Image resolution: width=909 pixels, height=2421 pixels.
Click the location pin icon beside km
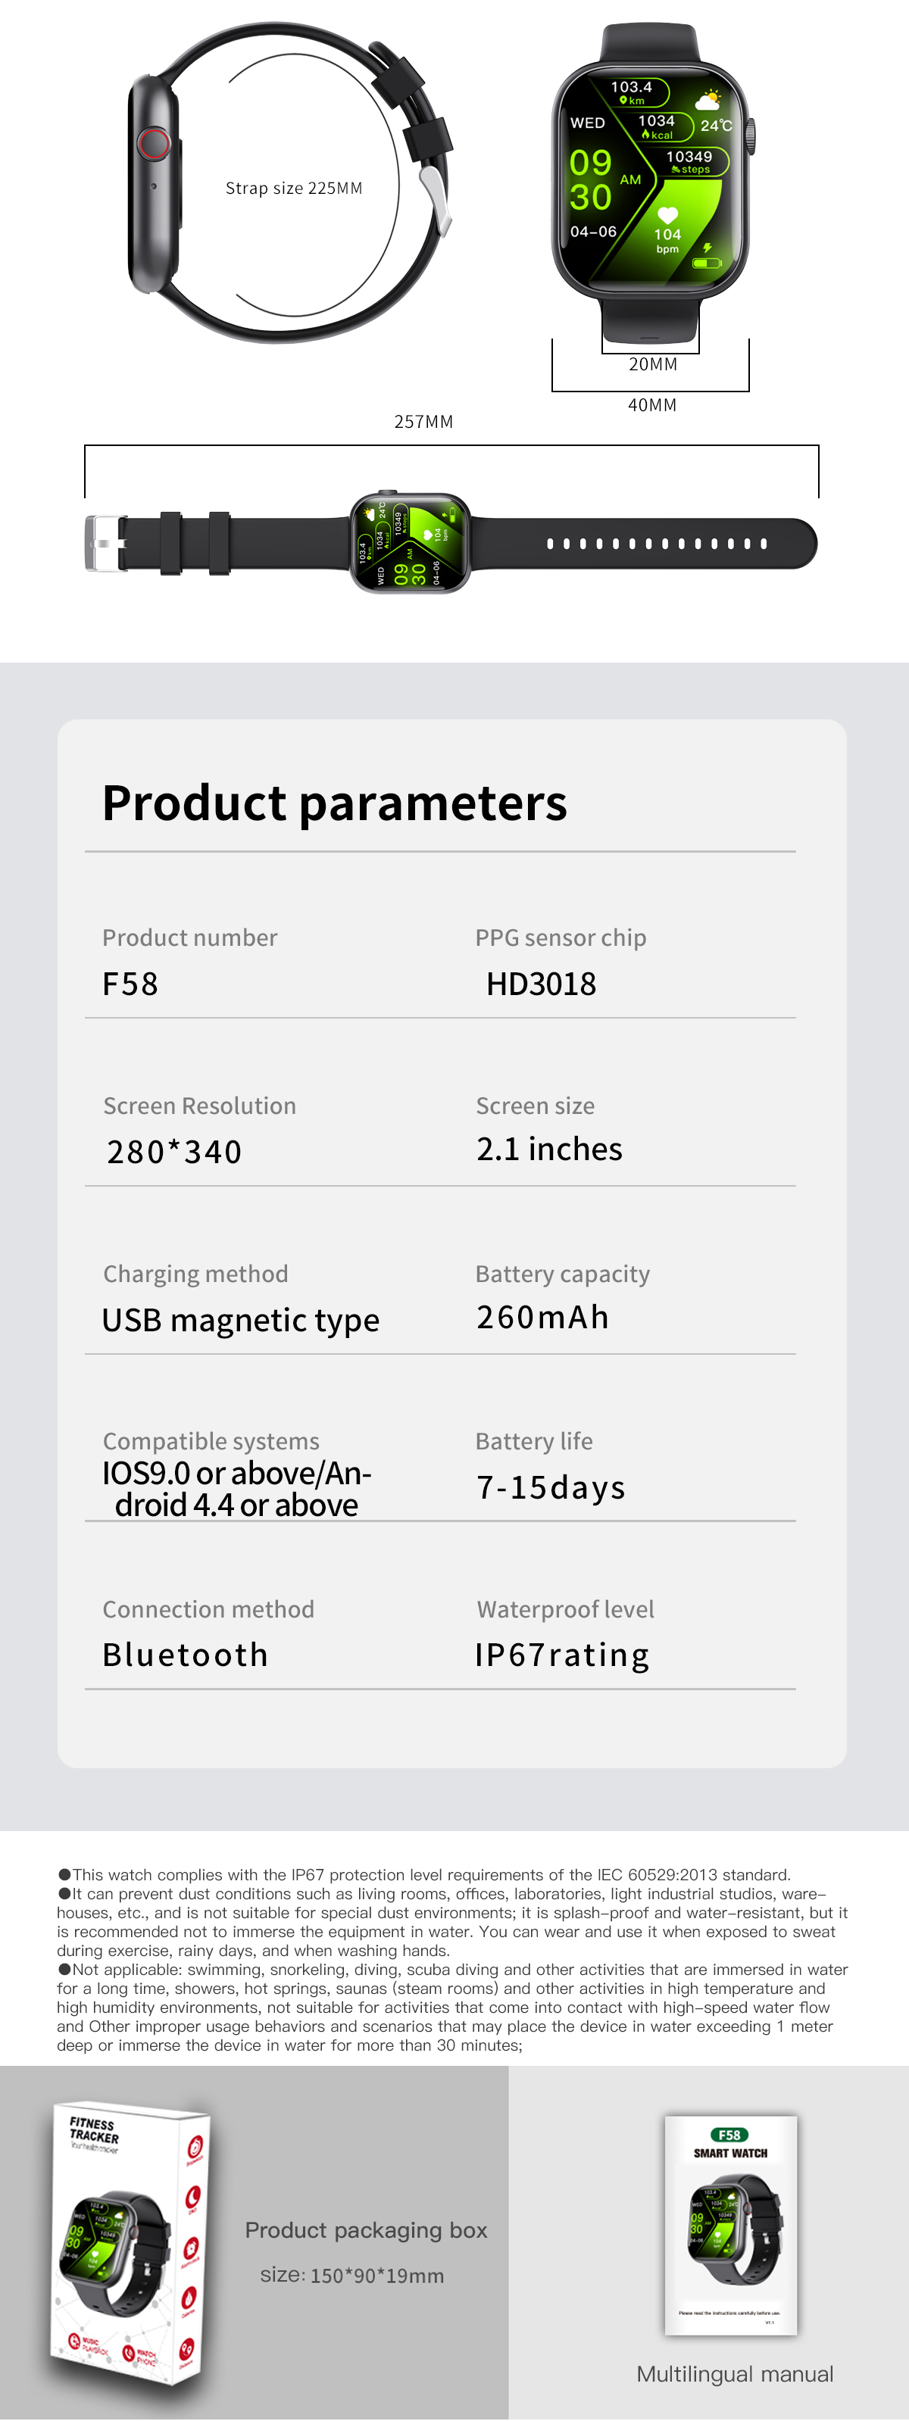(x=623, y=101)
